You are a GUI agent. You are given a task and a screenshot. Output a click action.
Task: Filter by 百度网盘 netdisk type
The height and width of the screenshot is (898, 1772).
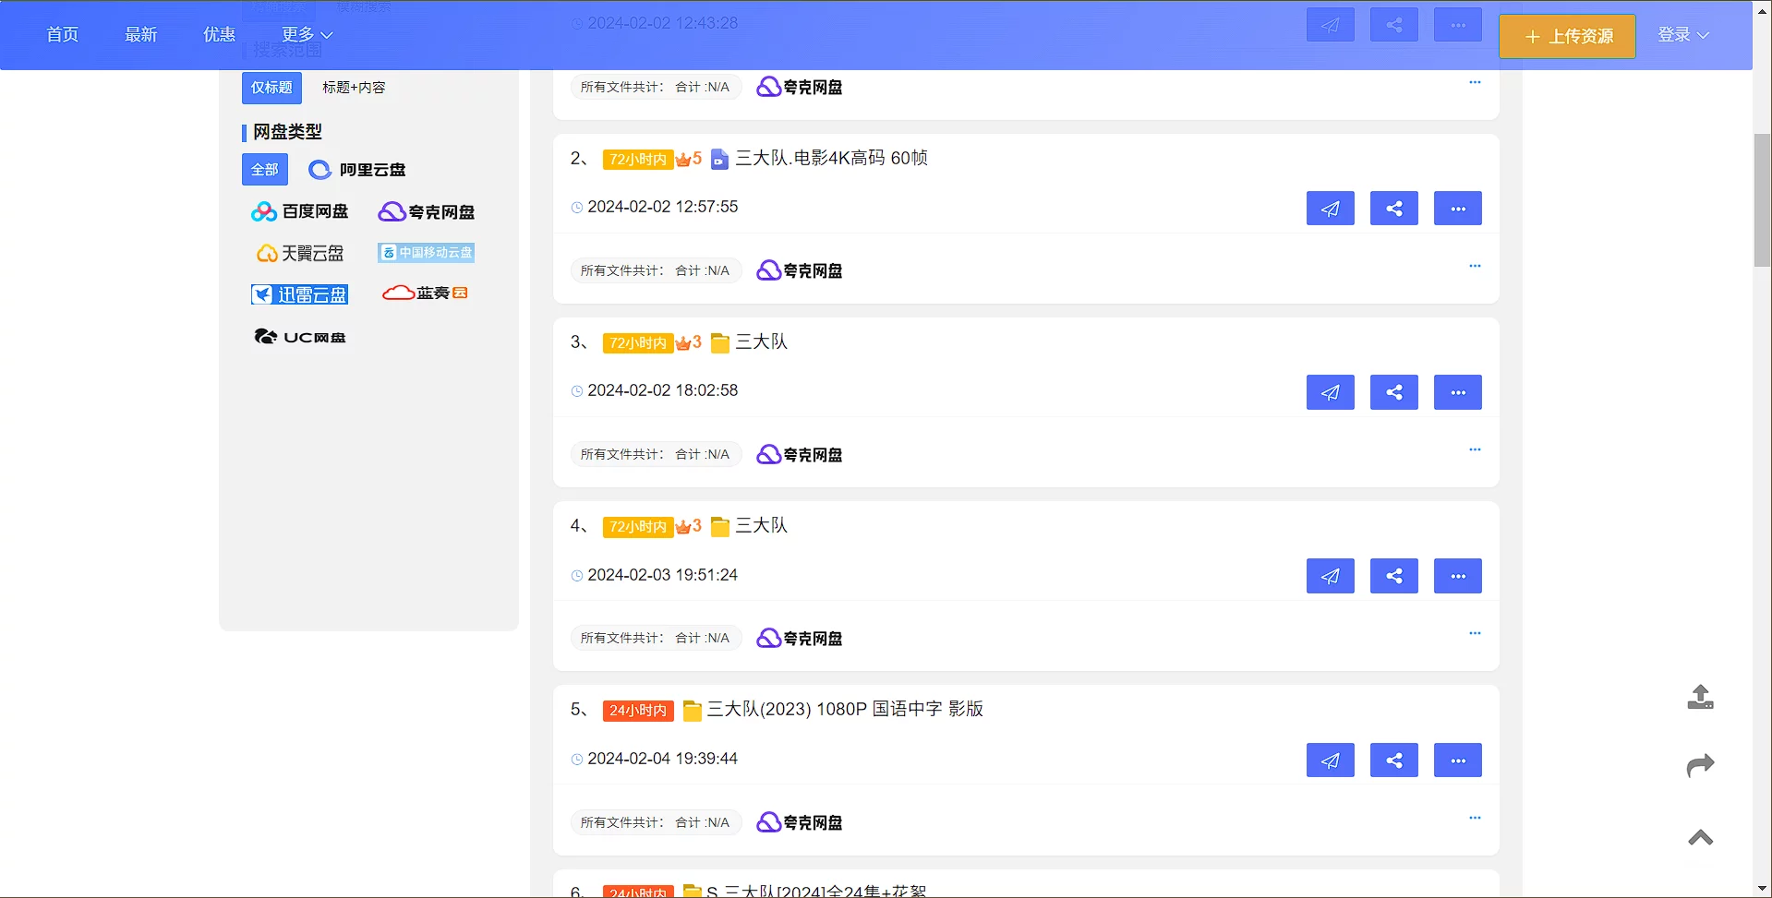click(x=300, y=211)
